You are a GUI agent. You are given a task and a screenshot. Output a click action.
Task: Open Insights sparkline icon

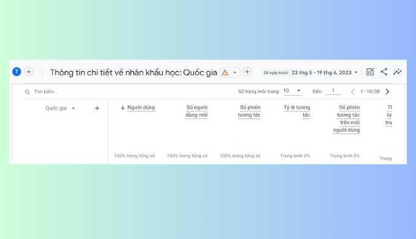pyautogui.click(x=397, y=72)
